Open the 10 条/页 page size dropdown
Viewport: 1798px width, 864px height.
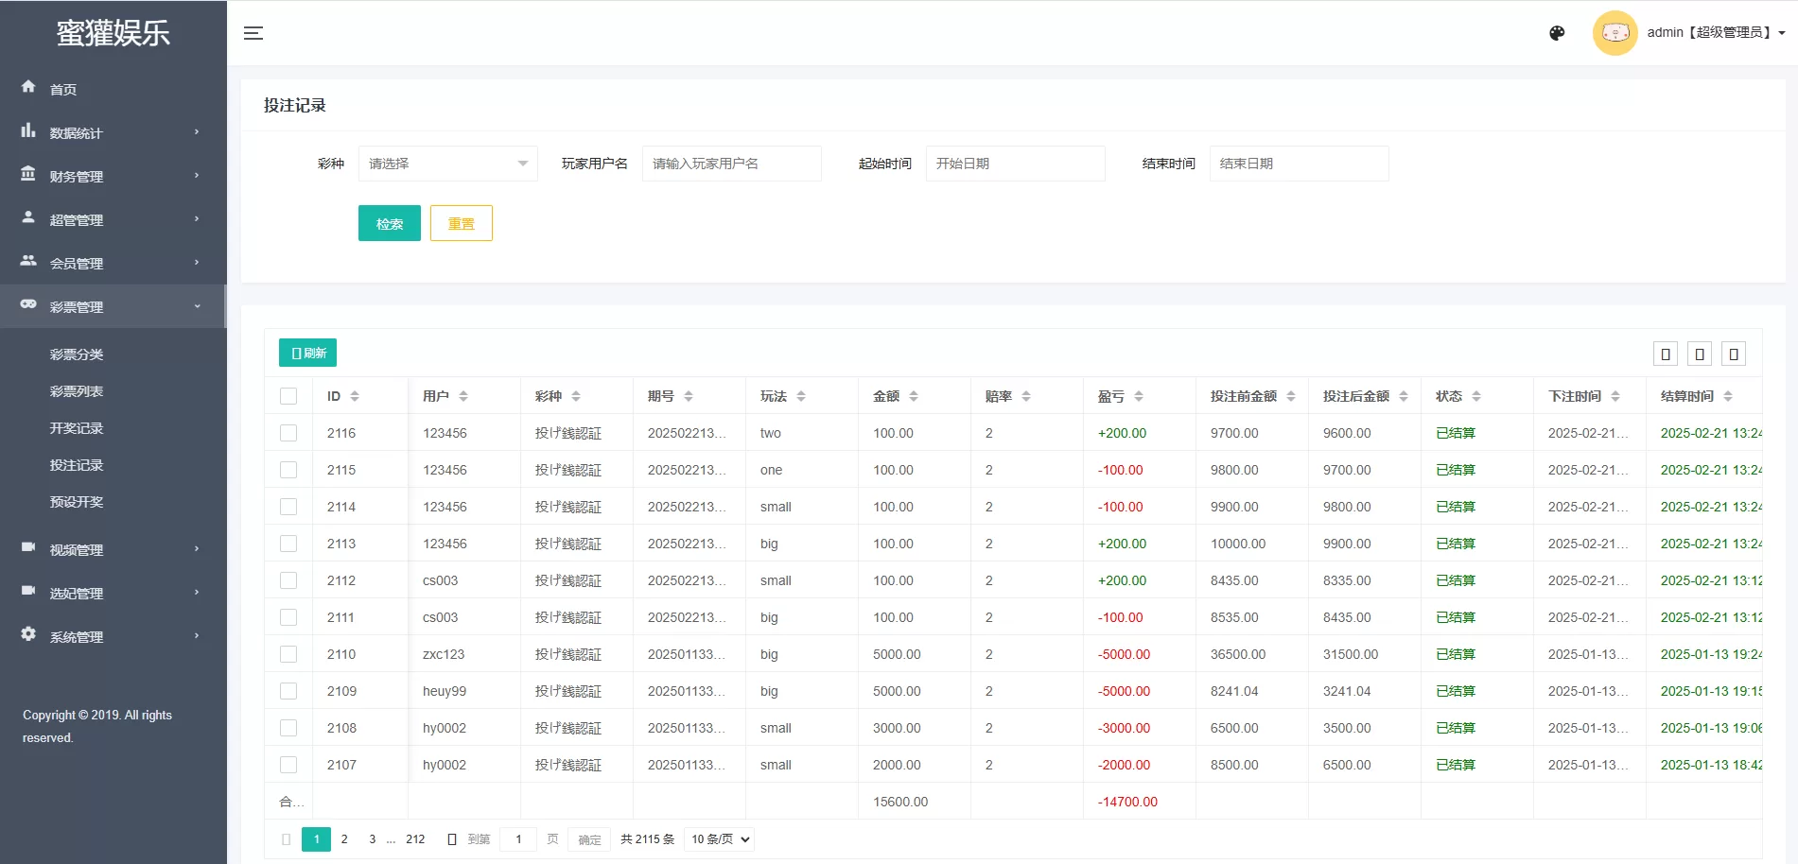pos(720,839)
